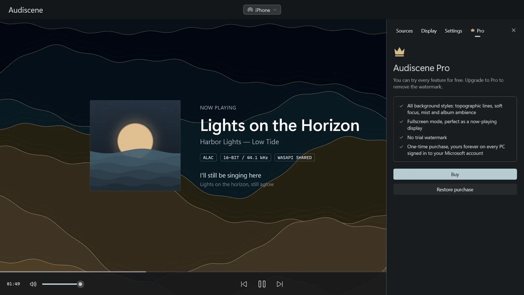
Task: Select the Pro tab
Action: tap(477, 31)
